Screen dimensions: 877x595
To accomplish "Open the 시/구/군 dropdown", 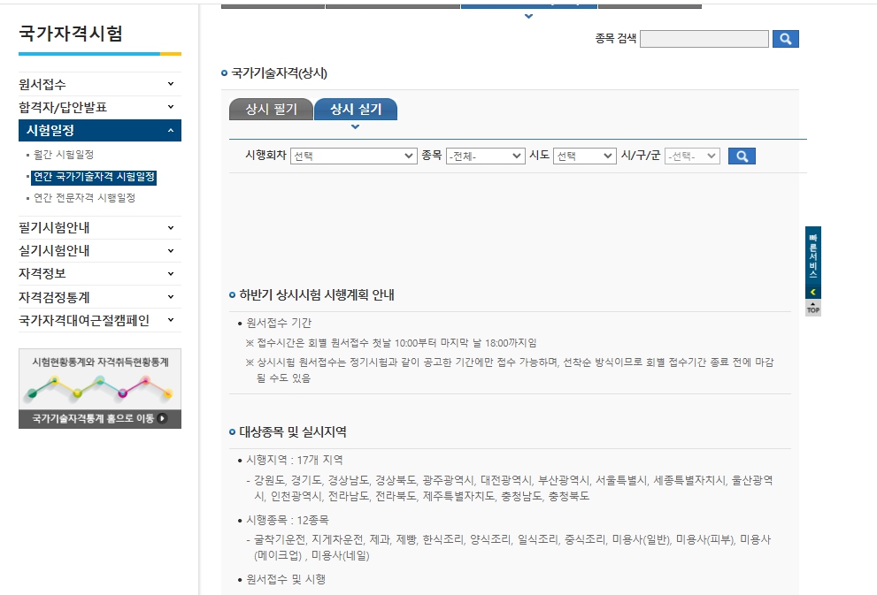I will [692, 156].
